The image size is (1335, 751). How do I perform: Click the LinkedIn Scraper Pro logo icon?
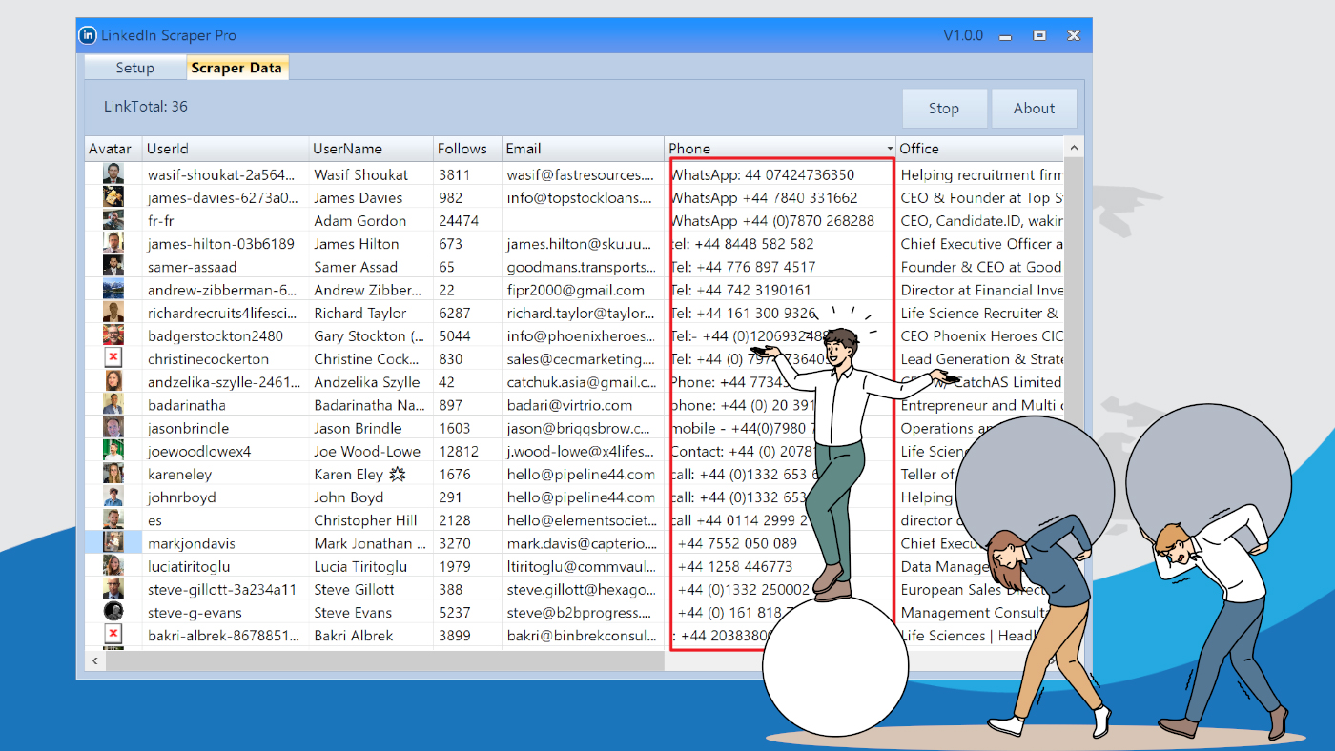coord(89,35)
